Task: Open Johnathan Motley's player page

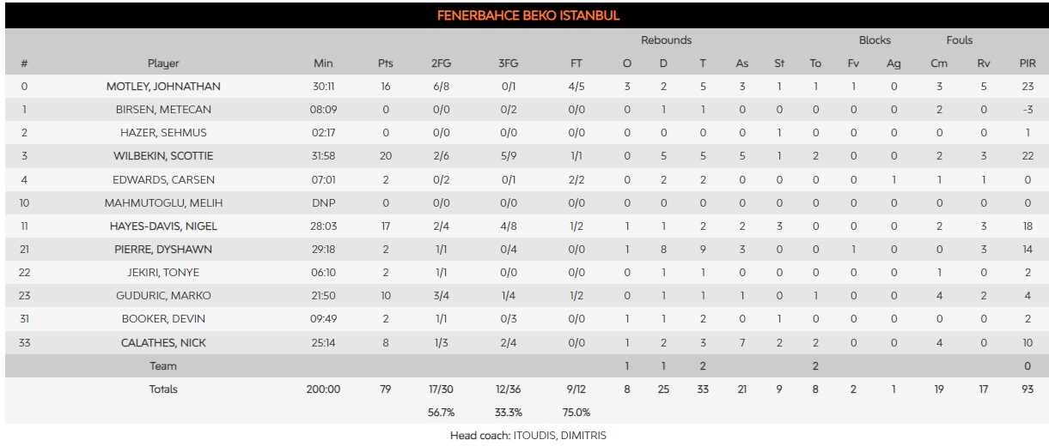Action: click(163, 87)
